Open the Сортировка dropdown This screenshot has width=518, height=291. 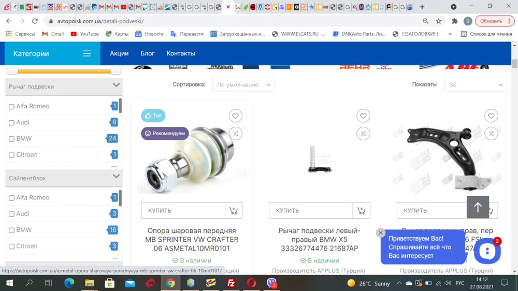point(243,84)
